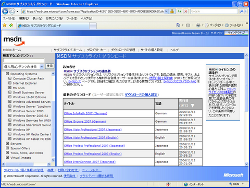Expand the Compute Cluster Pack node
This screenshot has width=250, height=188.
[x=10, y=78]
